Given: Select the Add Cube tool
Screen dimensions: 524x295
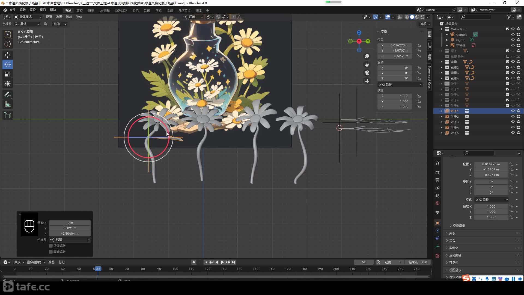Looking at the screenshot, I should click(8, 115).
